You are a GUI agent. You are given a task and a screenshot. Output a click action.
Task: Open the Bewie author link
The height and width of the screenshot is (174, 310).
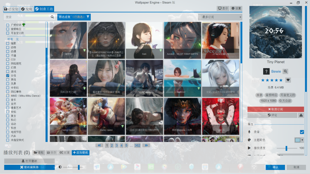tap(276, 71)
